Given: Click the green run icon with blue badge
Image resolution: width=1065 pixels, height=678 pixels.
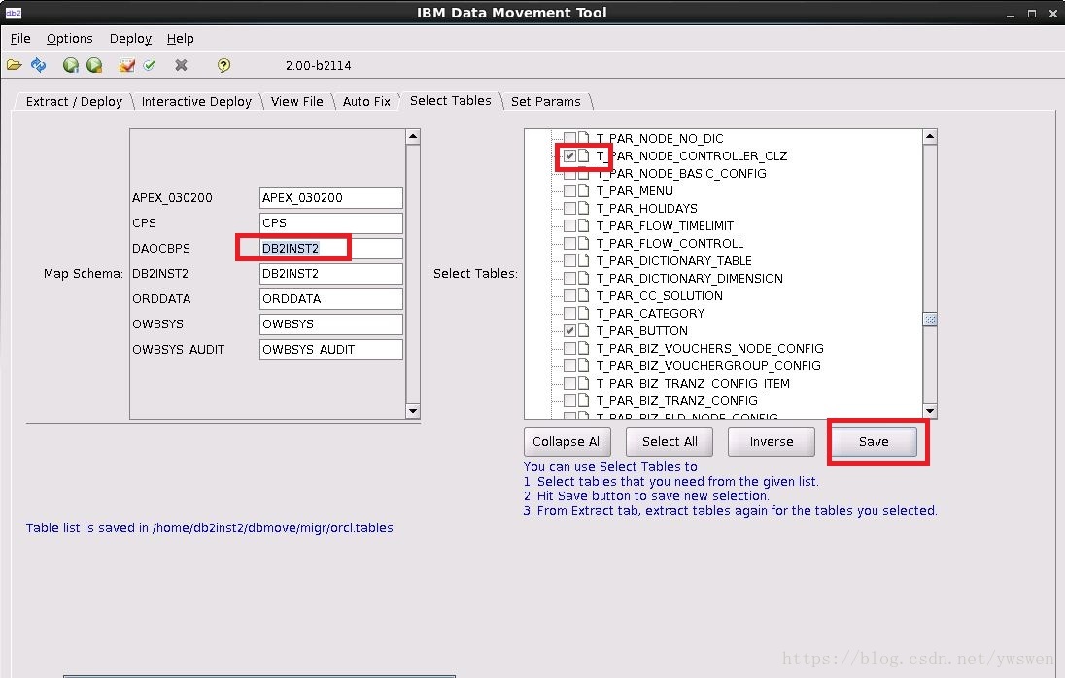Looking at the screenshot, I should click(71, 65).
